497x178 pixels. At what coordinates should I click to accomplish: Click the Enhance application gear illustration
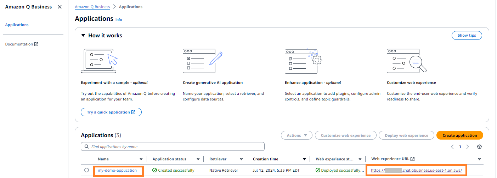click(303, 61)
